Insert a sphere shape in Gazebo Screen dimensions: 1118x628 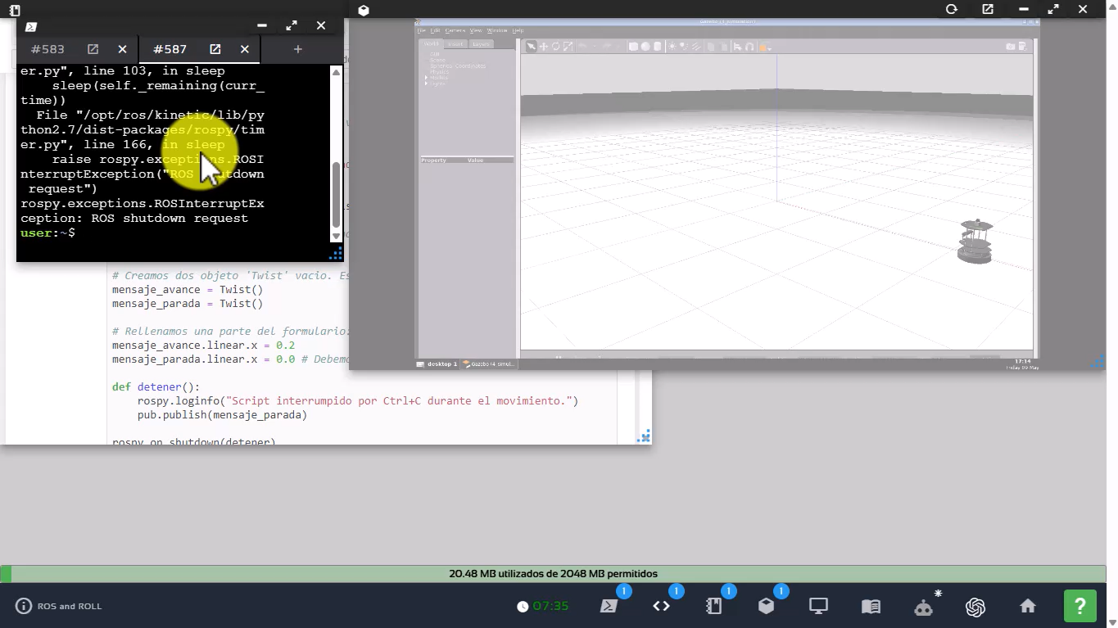click(645, 47)
